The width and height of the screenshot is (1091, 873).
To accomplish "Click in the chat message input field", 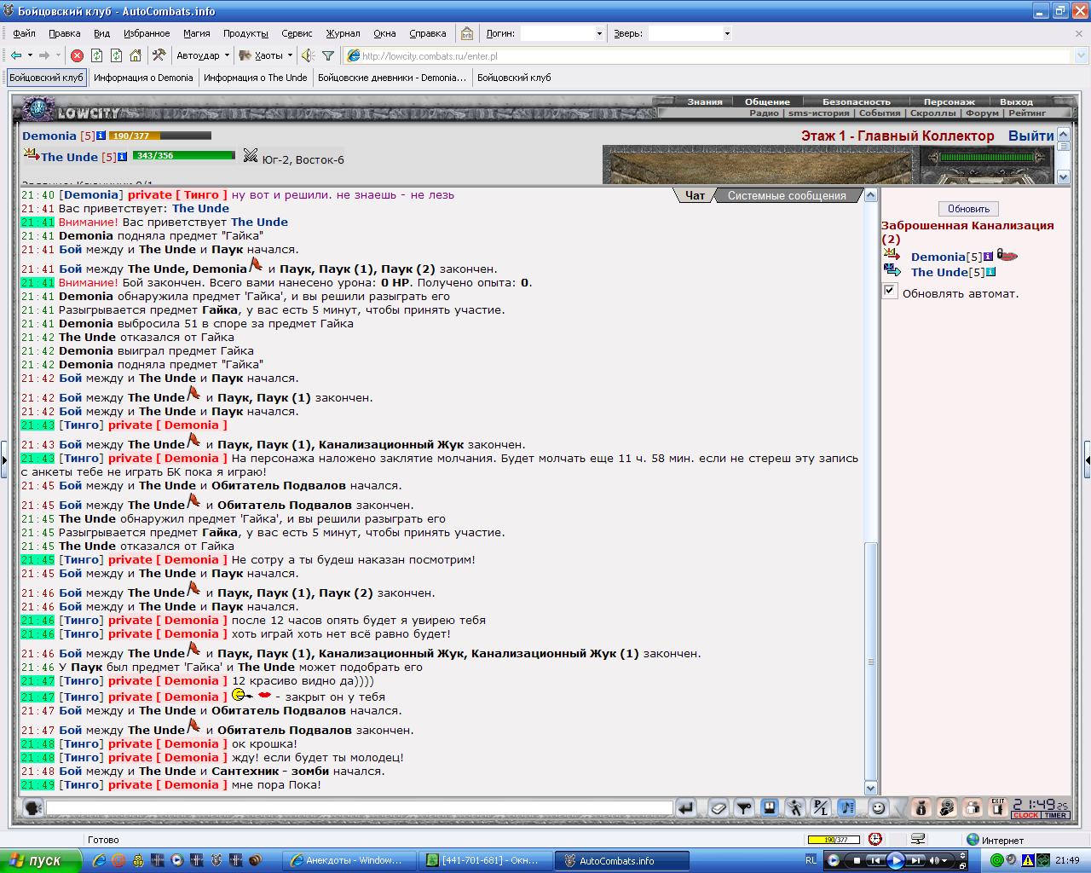I will [x=360, y=807].
